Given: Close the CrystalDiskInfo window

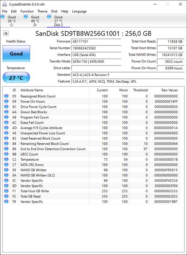Looking at the screenshot, I should point(180,4).
